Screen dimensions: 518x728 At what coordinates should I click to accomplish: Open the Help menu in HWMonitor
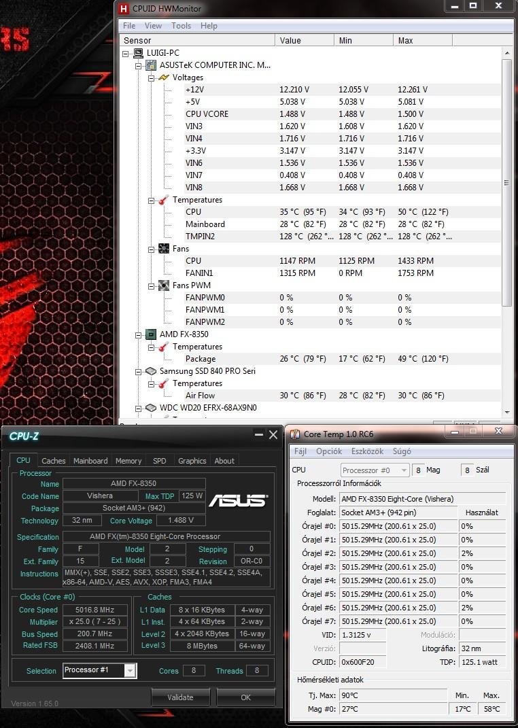[x=209, y=26]
